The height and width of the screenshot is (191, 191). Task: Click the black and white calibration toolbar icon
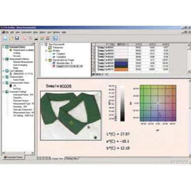pyautogui.click(x=36, y=38)
